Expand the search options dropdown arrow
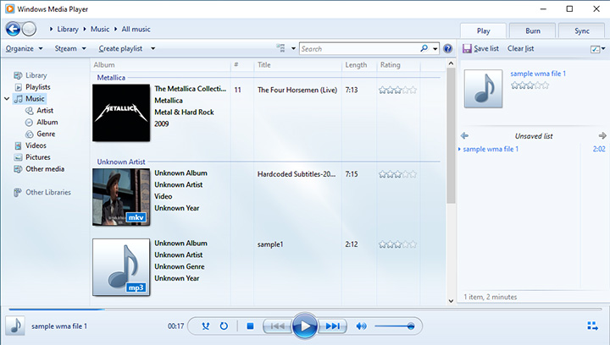Image resolution: width=610 pixels, height=345 pixels. coord(435,49)
